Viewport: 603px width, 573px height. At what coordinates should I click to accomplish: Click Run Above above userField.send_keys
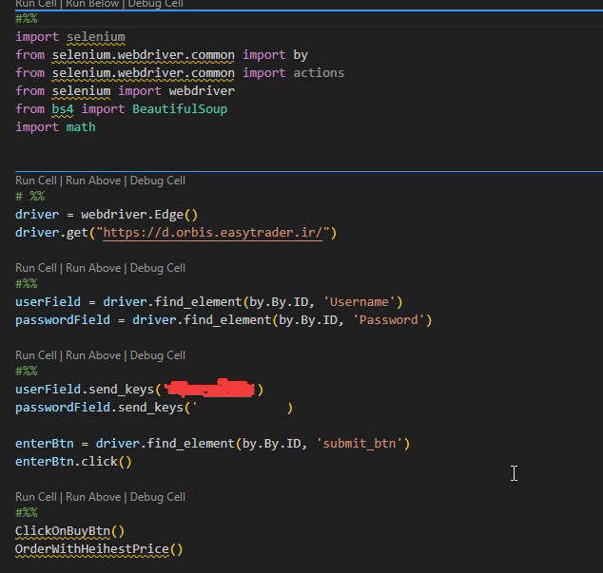click(x=93, y=355)
